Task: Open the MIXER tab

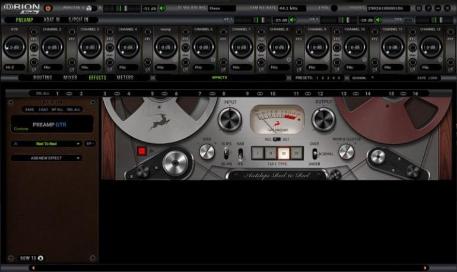Action: tap(70, 78)
